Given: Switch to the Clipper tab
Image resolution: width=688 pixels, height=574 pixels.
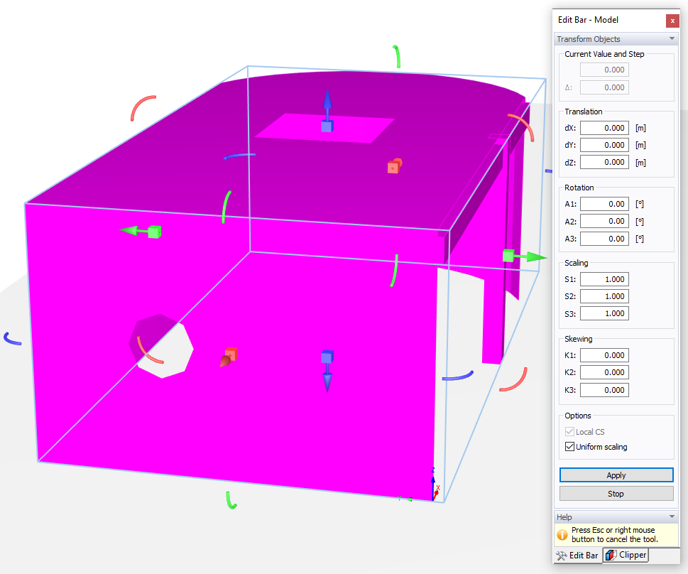Looking at the screenshot, I should click(x=626, y=555).
